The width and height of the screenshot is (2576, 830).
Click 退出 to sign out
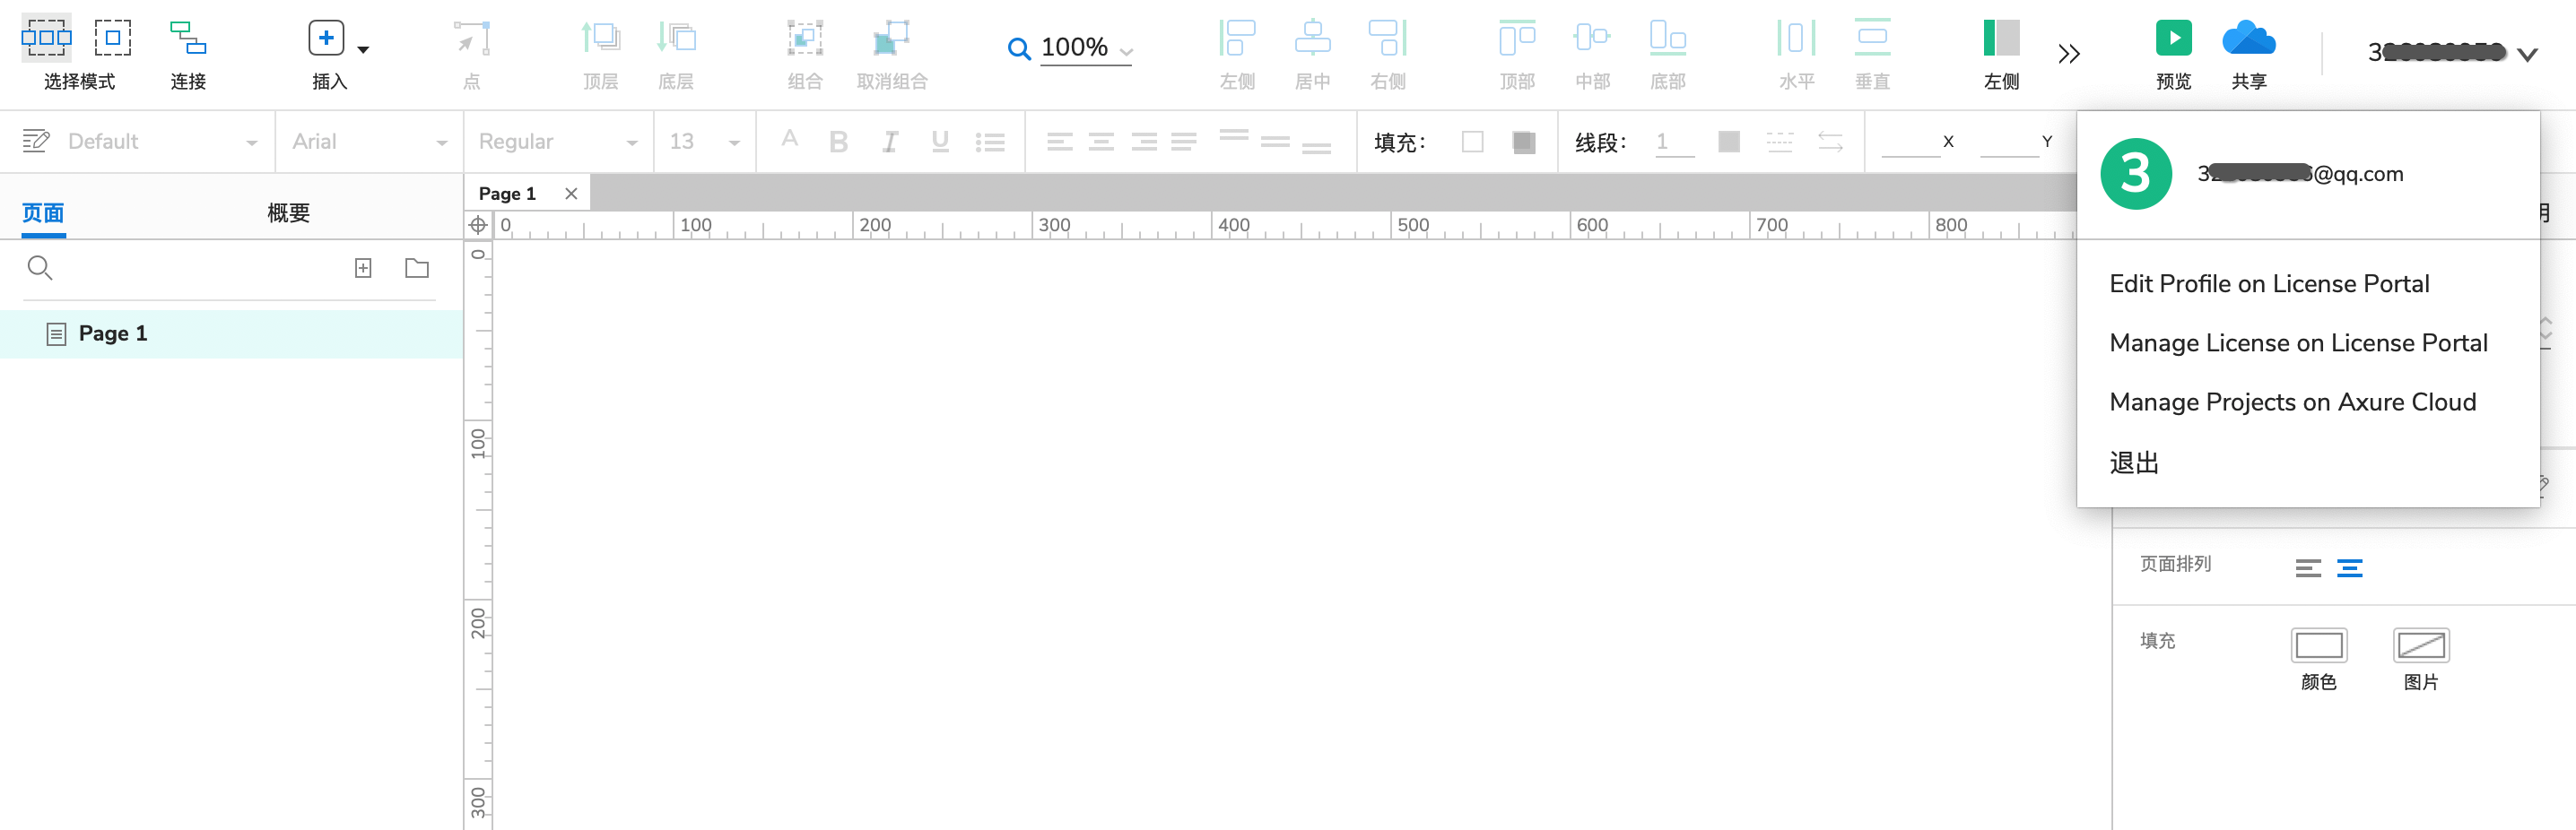click(x=2134, y=463)
